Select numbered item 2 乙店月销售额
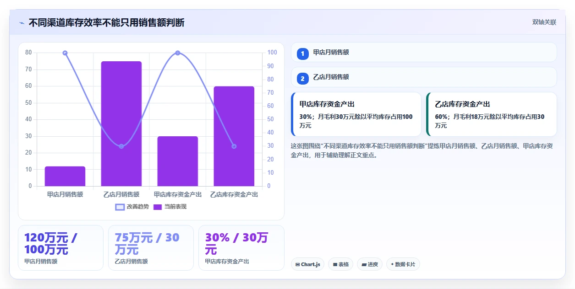575x289 pixels. click(424, 77)
